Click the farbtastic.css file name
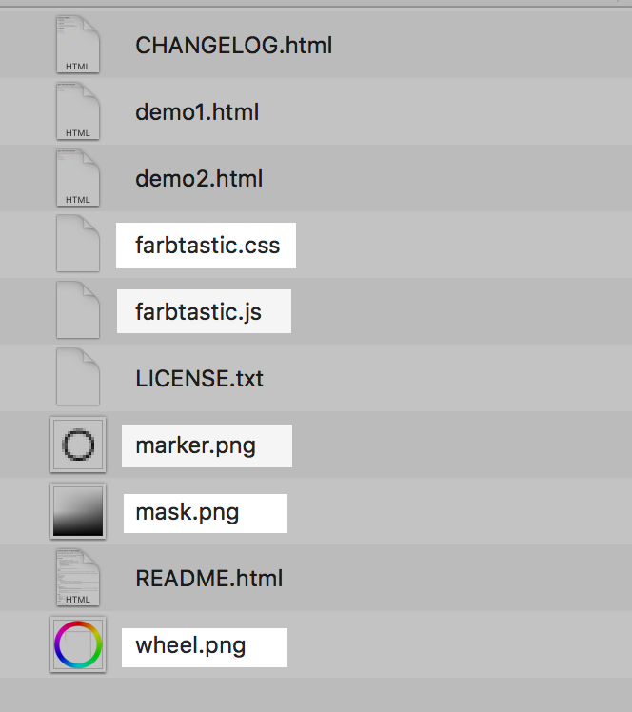632x712 pixels. (207, 246)
